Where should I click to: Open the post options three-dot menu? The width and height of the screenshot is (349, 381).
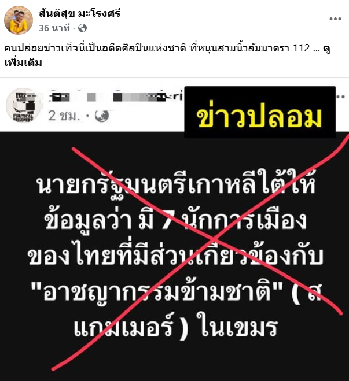tap(335, 19)
